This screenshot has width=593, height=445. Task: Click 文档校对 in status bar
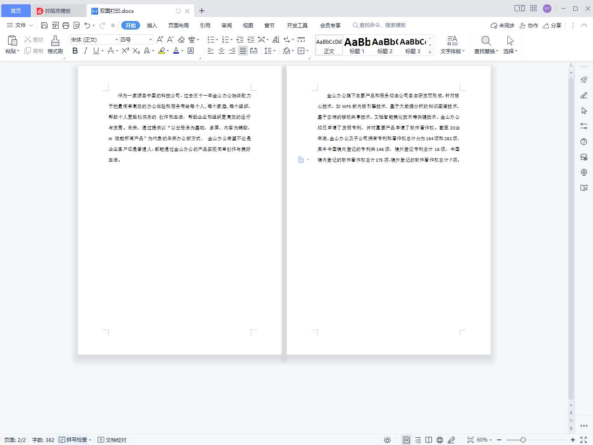tap(112, 440)
